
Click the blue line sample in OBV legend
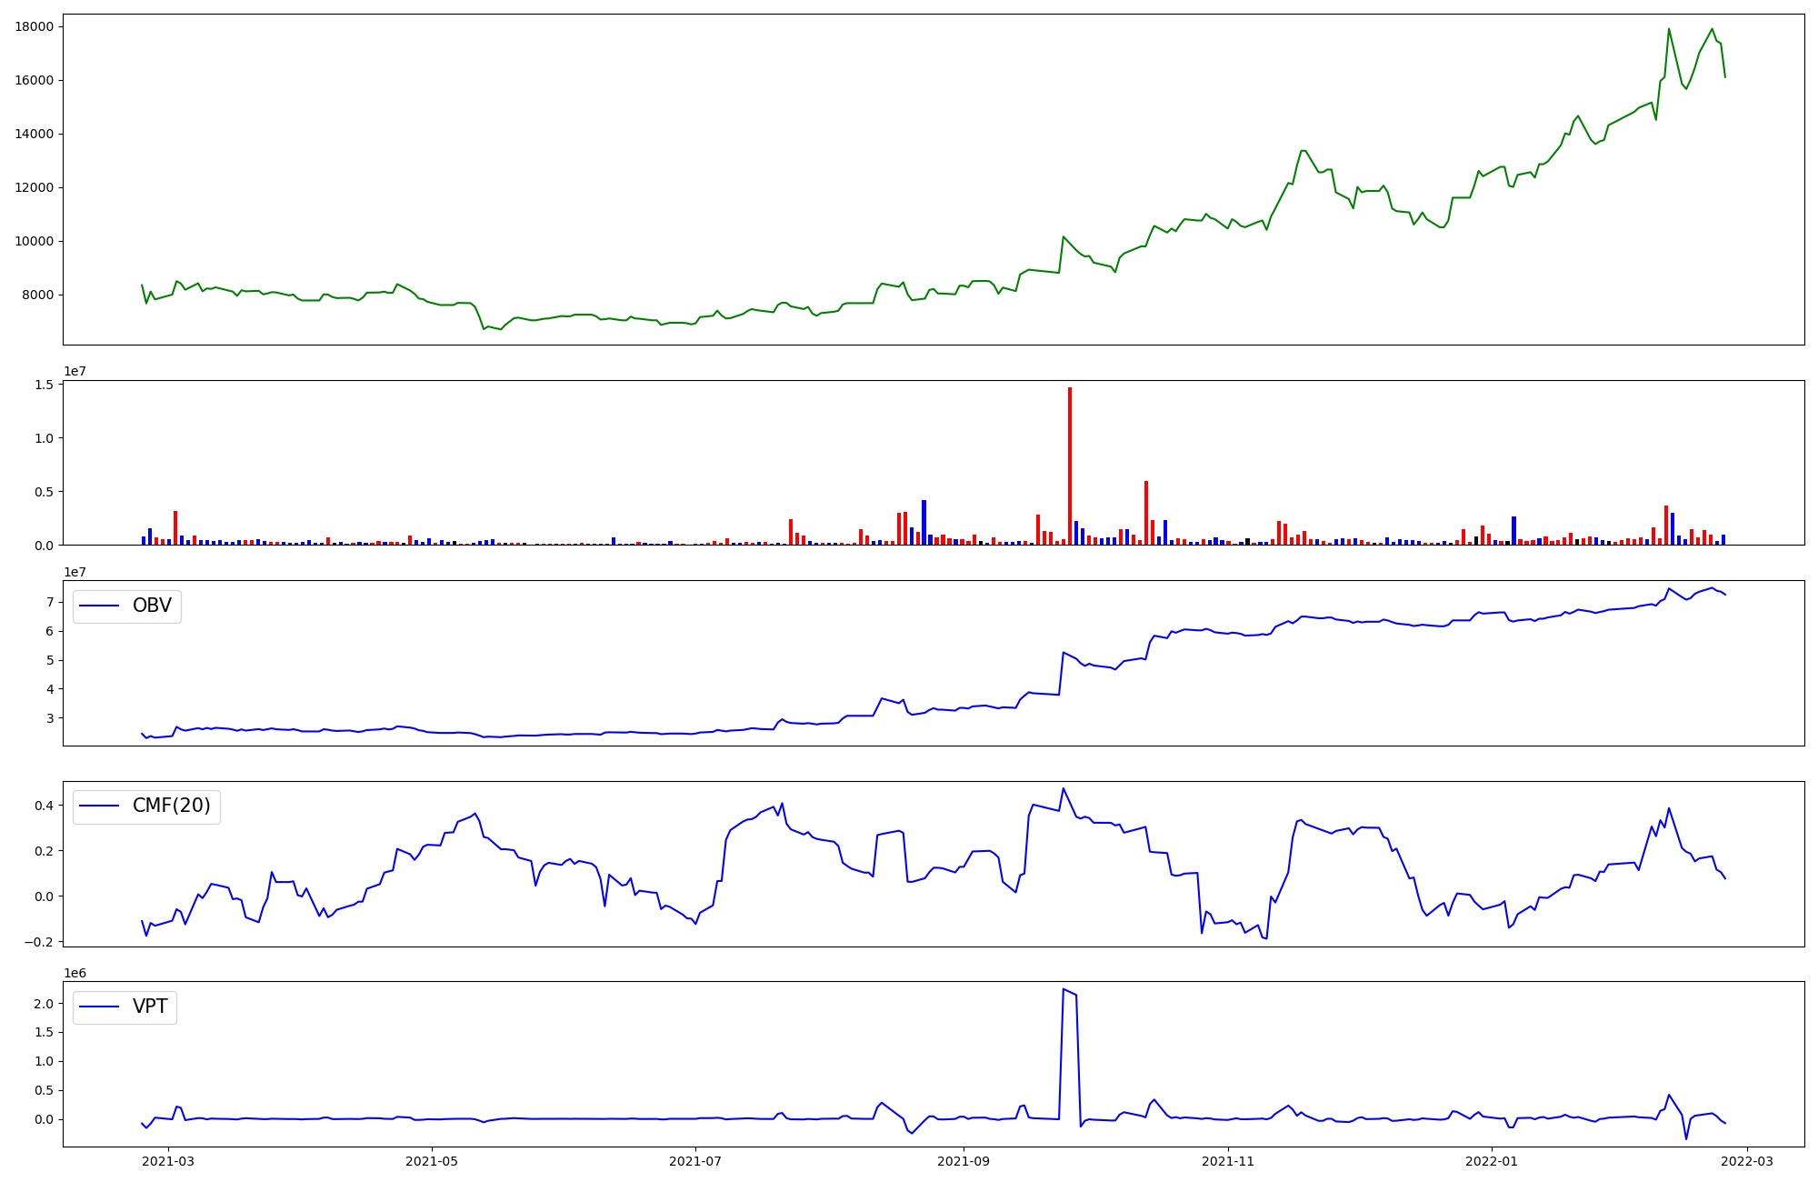99,606
